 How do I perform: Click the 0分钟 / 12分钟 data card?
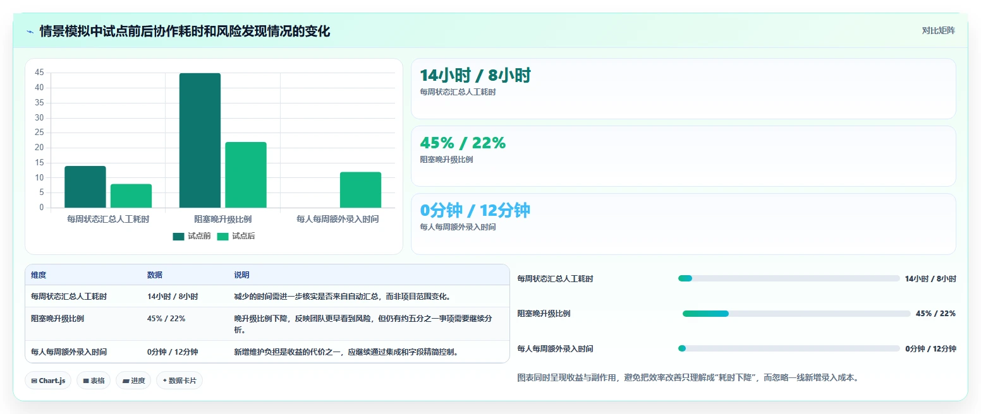tap(683, 224)
